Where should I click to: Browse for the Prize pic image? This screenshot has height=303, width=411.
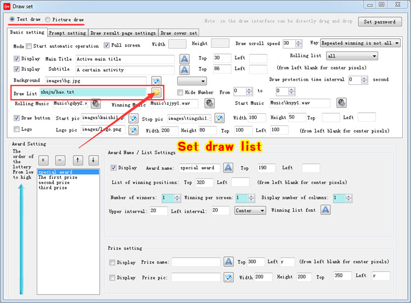229,278
